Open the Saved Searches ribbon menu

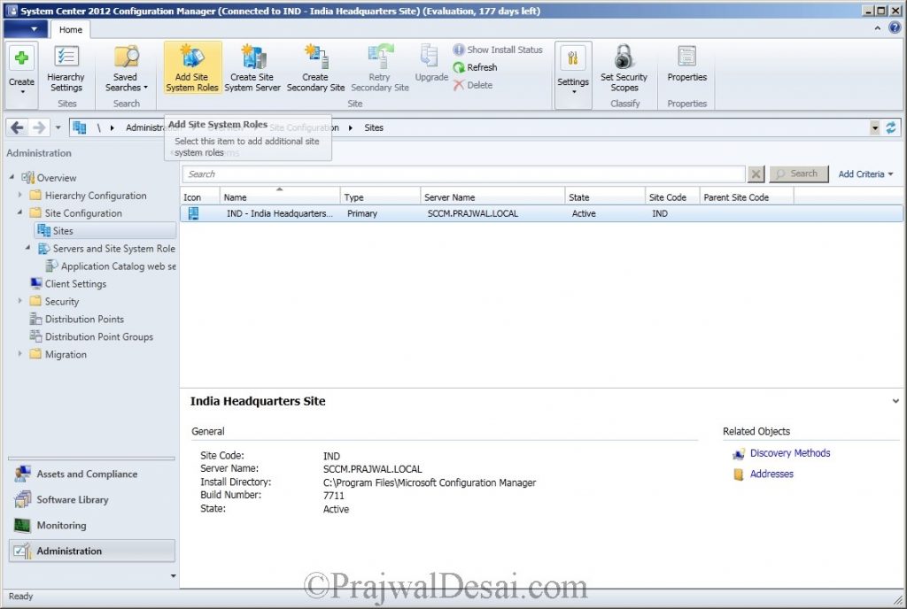coord(126,69)
